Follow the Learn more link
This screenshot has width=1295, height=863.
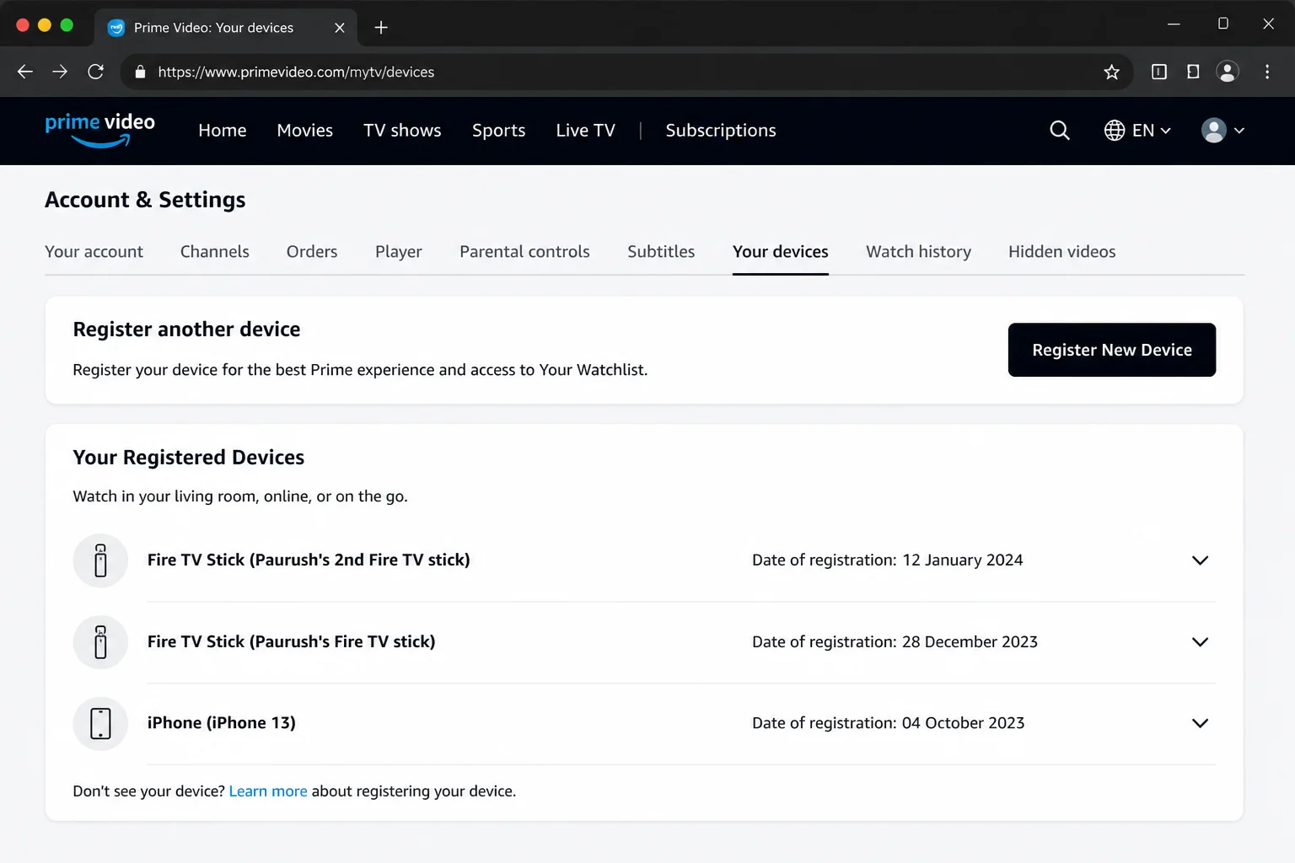coord(268,791)
